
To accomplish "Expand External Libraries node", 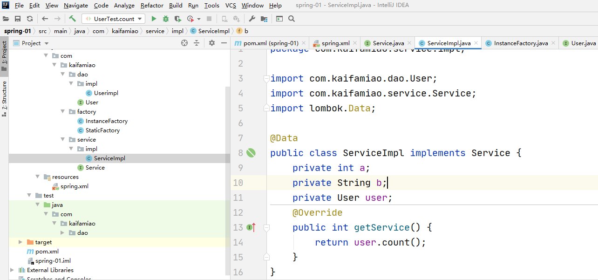I will (12, 270).
